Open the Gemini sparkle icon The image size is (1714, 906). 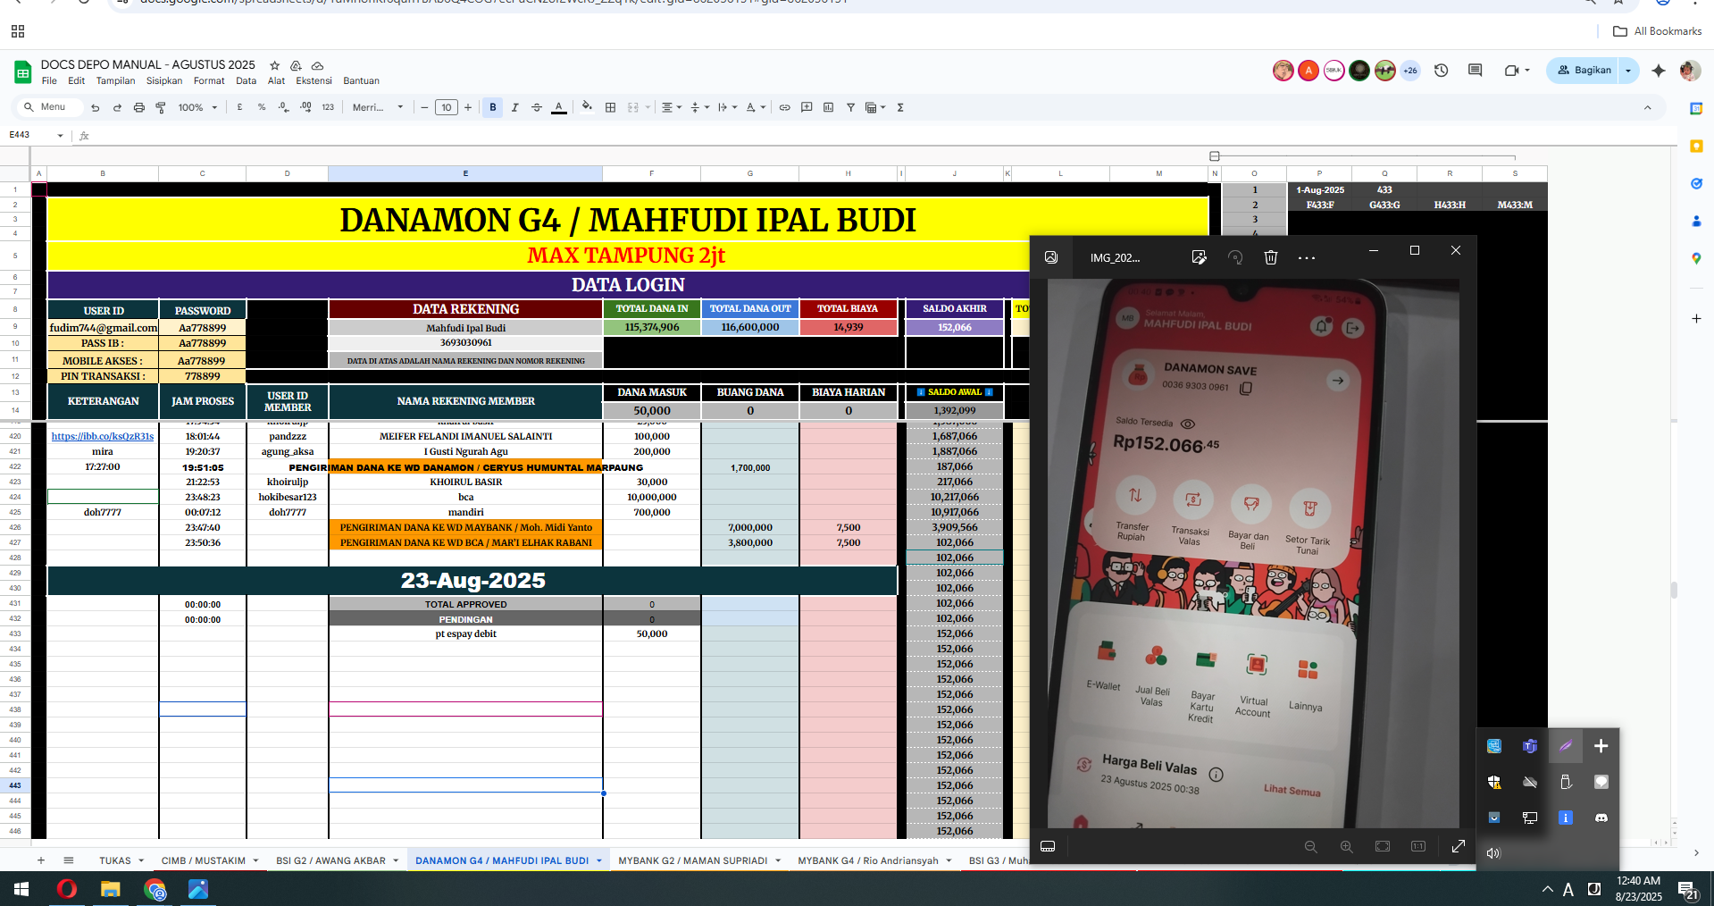click(x=1659, y=70)
